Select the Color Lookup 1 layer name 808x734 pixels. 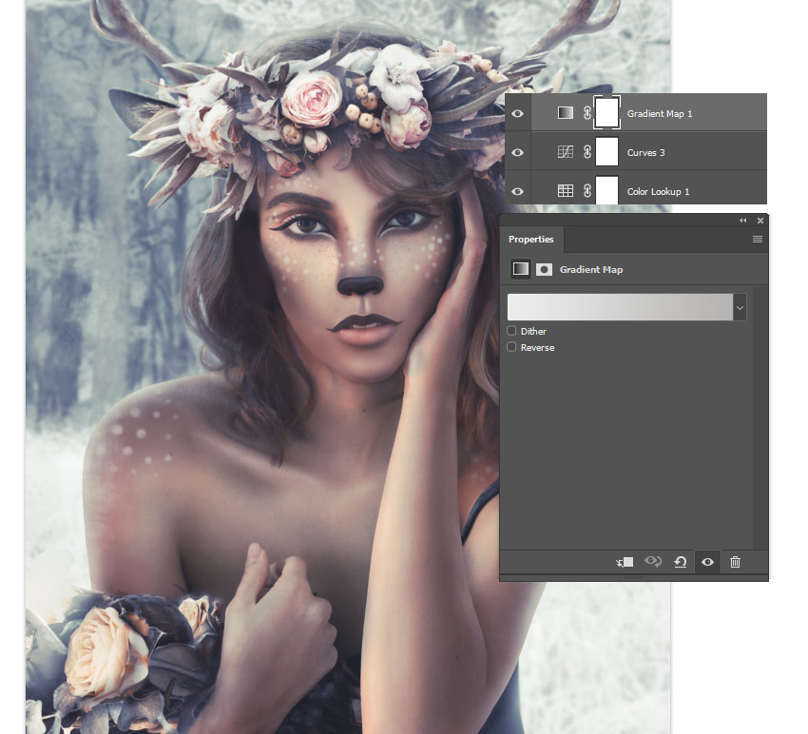[x=658, y=192]
